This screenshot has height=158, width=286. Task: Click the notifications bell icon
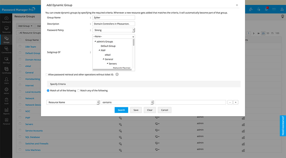point(266,9)
